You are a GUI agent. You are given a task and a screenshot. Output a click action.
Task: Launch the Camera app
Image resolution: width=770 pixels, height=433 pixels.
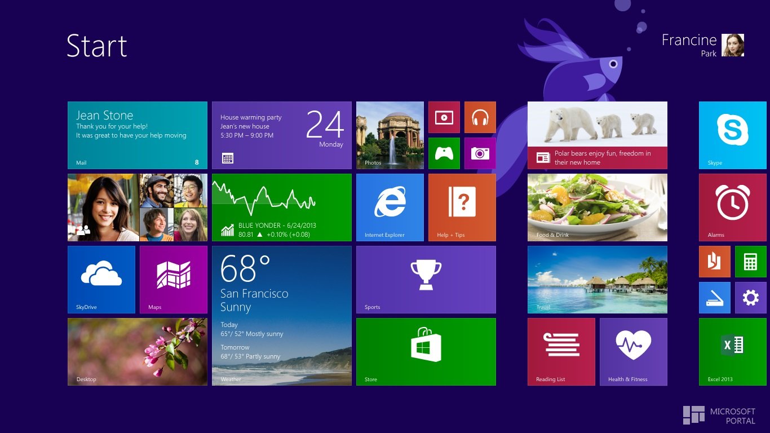coord(480,153)
